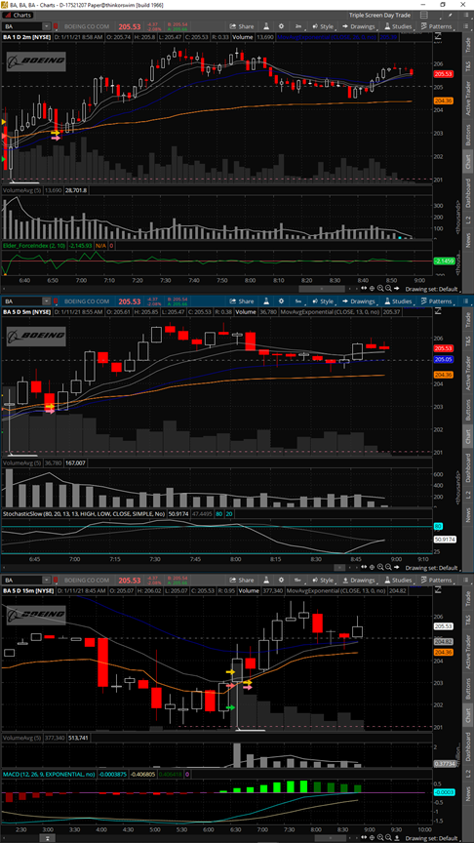This screenshot has height=843, width=474.
Task: Open Drawing set dropdown under 2m chart
Action: tap(433, 289)
